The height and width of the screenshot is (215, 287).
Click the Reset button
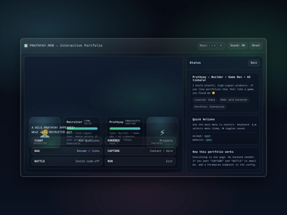click(256, 46)
